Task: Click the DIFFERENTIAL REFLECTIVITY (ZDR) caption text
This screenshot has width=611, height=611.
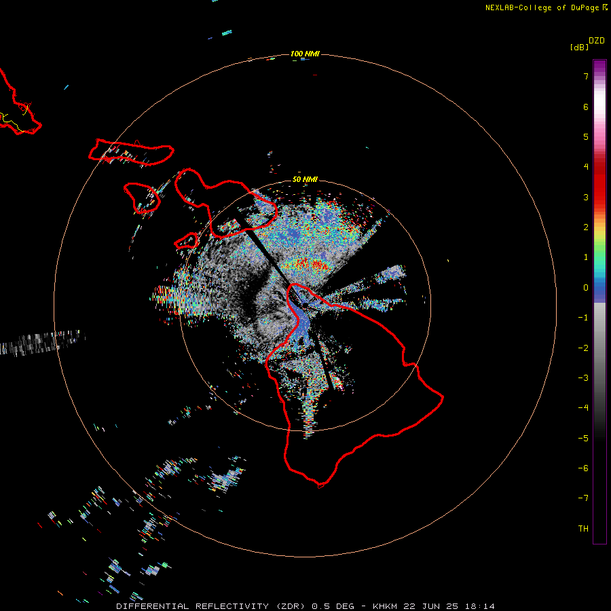Action: pyautogui.click(x=210, y=606)
